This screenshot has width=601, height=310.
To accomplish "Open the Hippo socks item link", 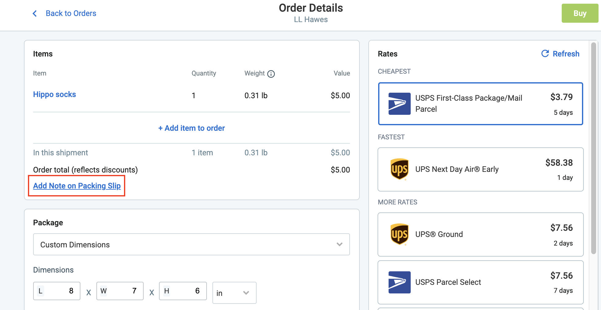I will point(54,95).
